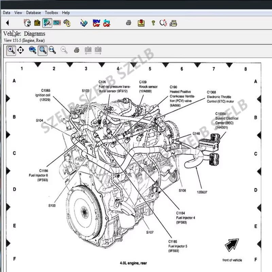
Task: Click the 'Vehicle: Diagrams' heading
Action: pyautogui.click(x=24, y=34)
